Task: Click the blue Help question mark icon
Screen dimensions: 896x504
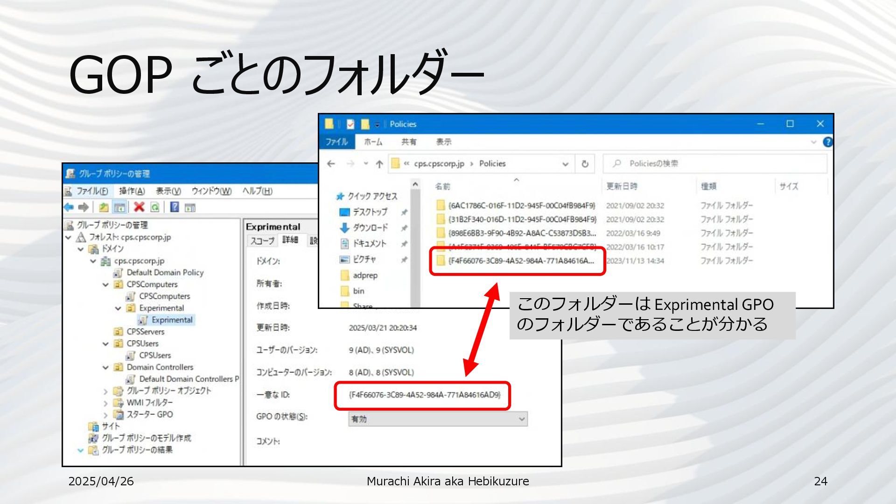Action: click(175, 207)
